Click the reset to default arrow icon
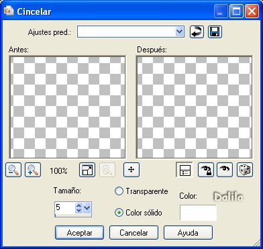This screenshot has width=263, height=249. point(197,32)
